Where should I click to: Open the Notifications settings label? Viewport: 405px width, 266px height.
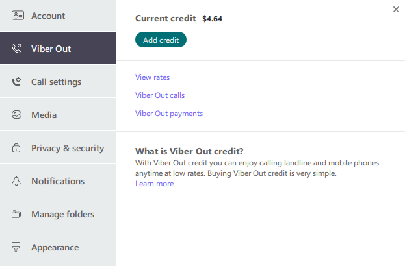tap(58, 181)
